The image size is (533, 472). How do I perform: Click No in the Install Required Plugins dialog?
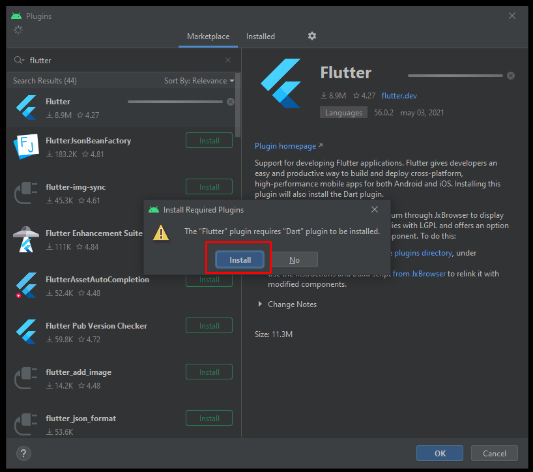pyautogui.click(x=295, y=260)
